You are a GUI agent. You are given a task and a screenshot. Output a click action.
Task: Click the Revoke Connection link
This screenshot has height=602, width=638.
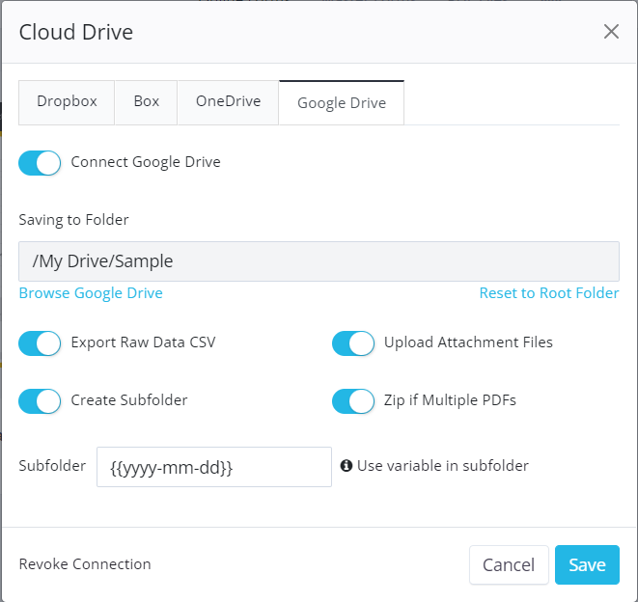(x=85, y=564)
